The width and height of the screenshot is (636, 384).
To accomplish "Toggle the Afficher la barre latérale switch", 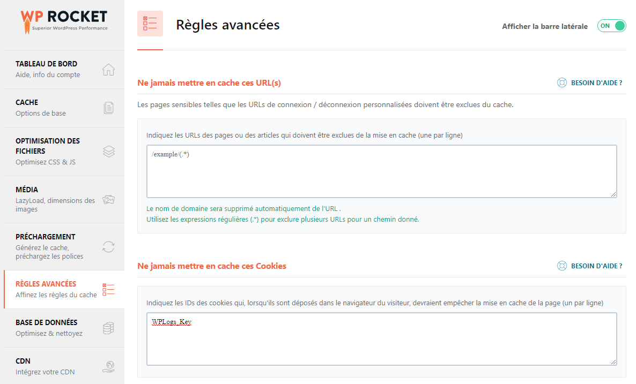I will click(611, 26).
